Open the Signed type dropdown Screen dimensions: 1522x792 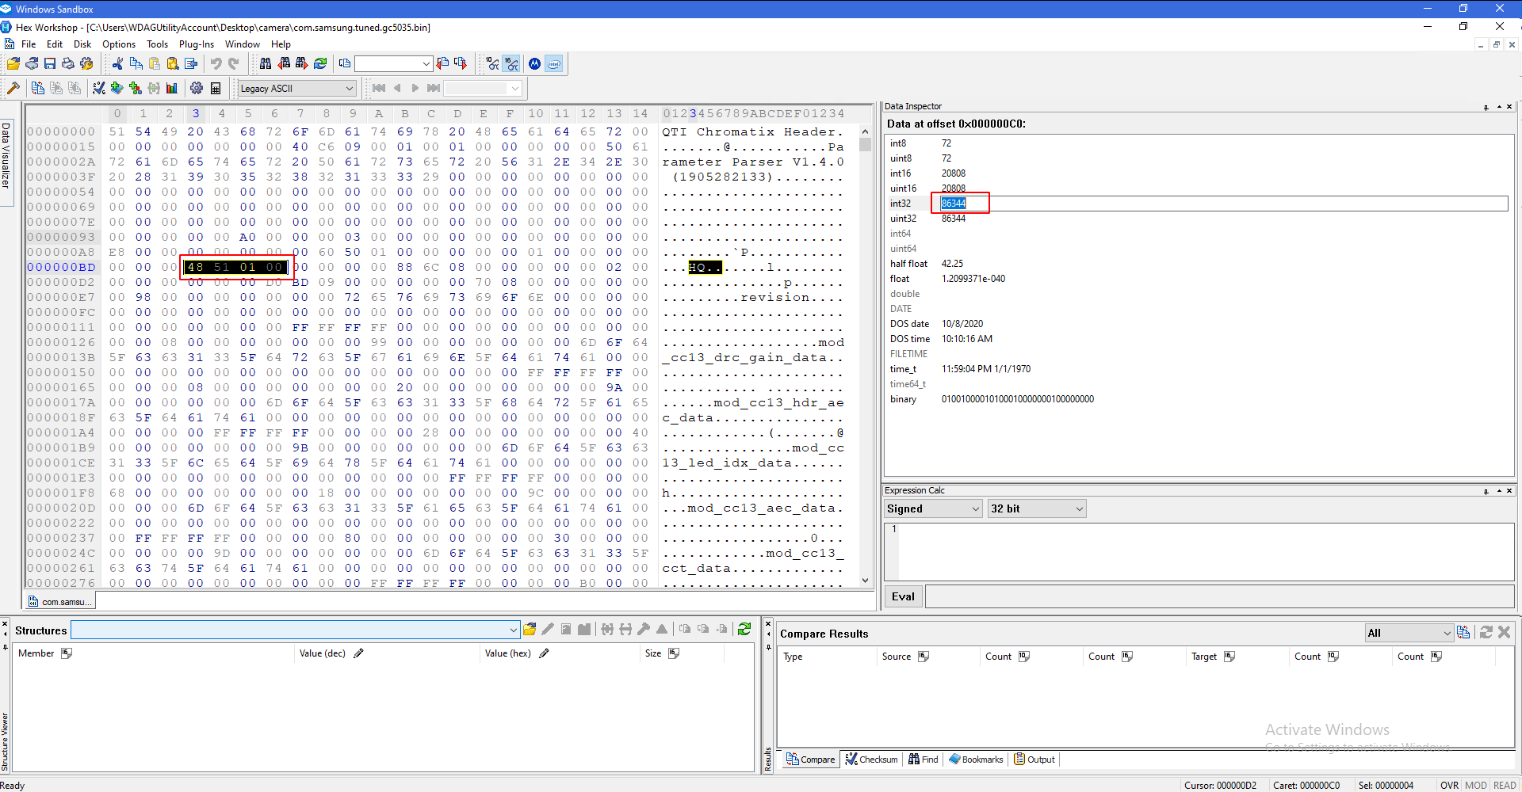pyautogui.click(x=934, y=508)
